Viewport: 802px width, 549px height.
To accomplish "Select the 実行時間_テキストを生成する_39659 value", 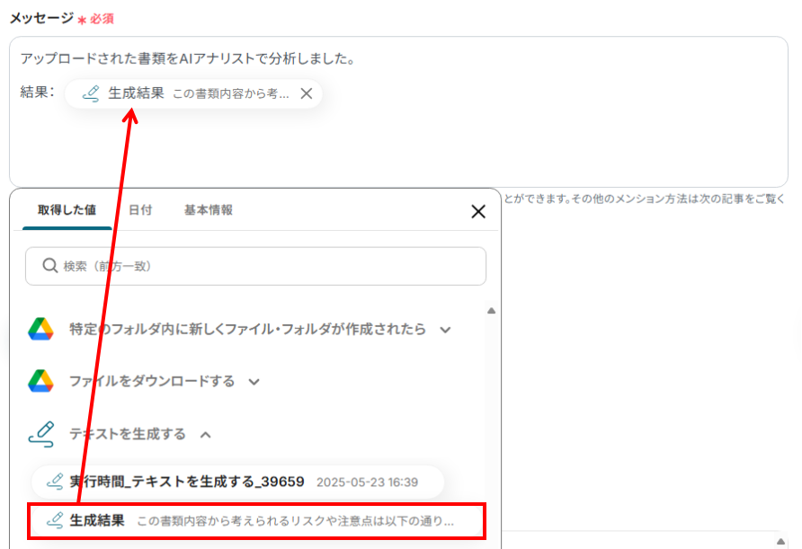I will (238, 482).
